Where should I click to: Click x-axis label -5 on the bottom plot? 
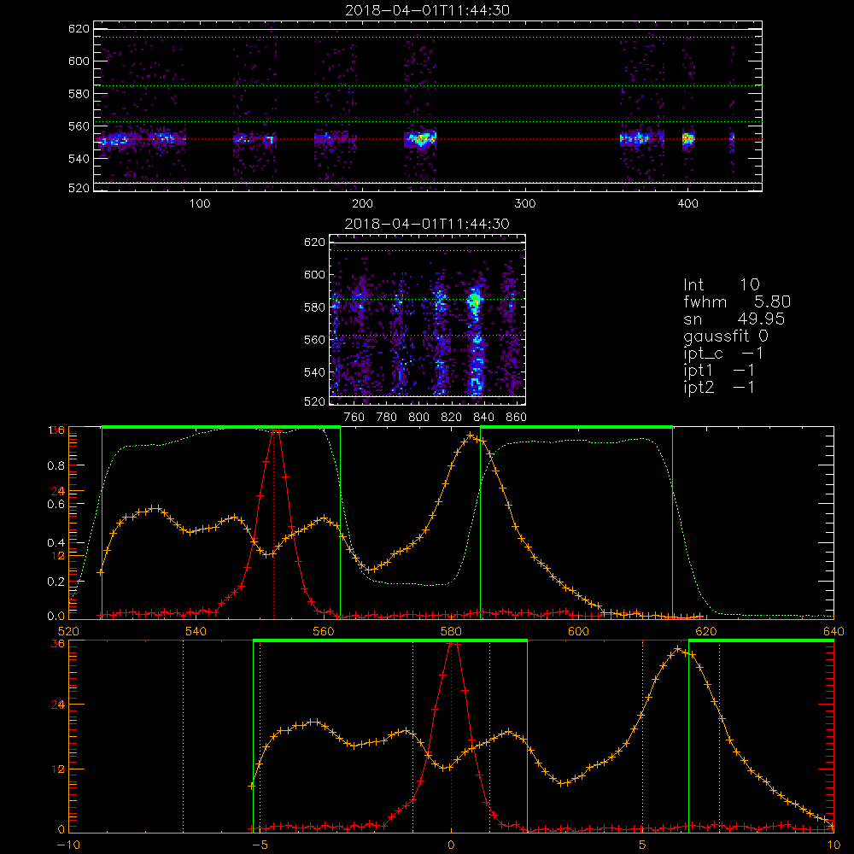pyautogui.click(x=260, y=845)
